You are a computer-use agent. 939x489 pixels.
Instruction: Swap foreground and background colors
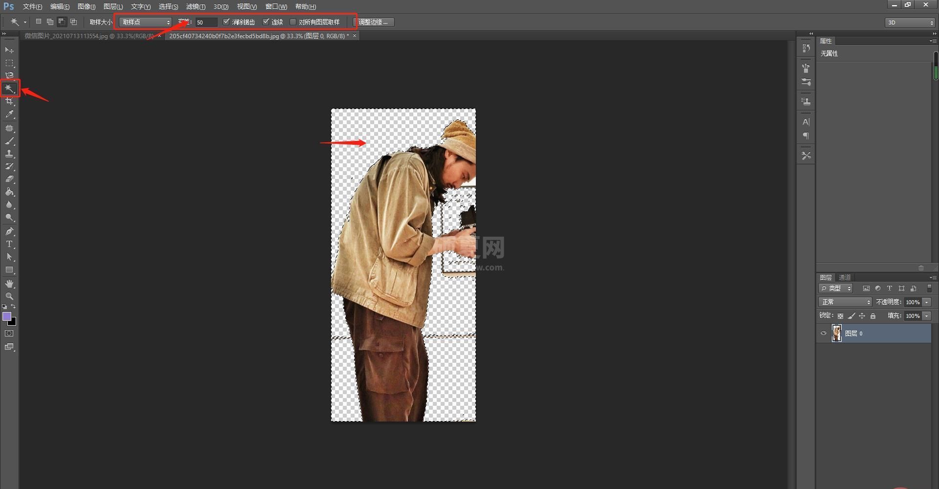(x=14, y=307)
